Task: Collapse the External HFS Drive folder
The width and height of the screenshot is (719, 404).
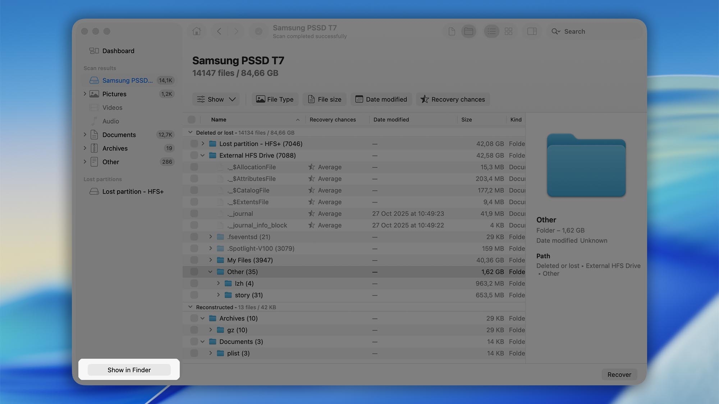Action: tap(203, 155)
